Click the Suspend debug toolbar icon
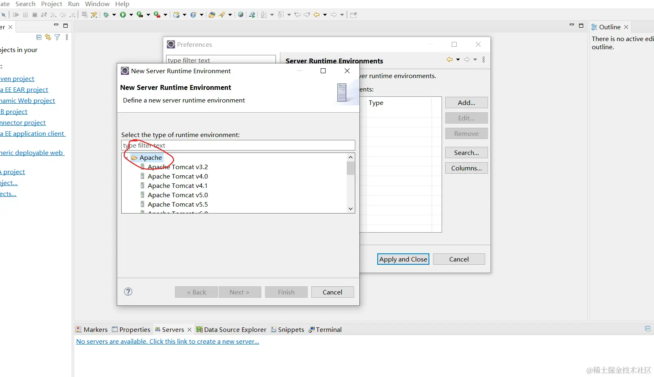654x377 pixels. [25, 15]
